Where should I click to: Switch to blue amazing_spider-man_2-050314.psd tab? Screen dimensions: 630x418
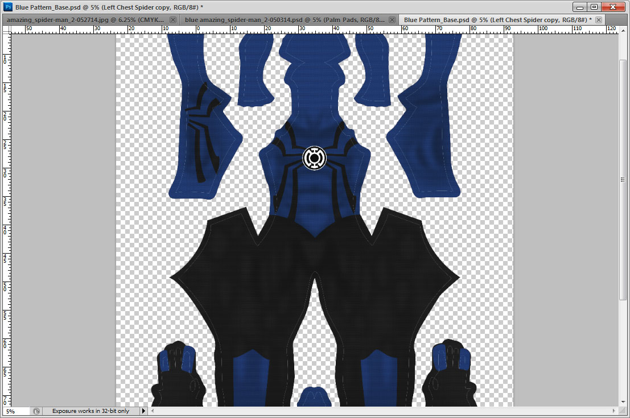click(285, 20)
